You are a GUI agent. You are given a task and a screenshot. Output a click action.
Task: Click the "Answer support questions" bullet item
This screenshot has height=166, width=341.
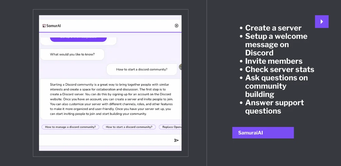(274, 107)
